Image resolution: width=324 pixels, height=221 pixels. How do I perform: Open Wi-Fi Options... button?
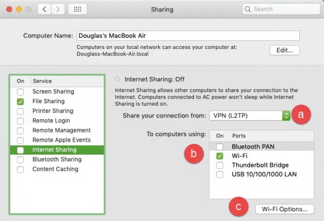click(x=284, y=209)
